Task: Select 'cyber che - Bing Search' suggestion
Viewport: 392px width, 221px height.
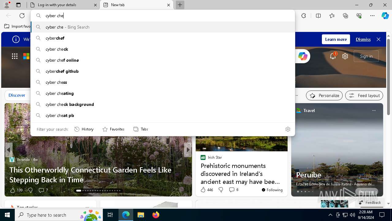Action: coord(163,27)
